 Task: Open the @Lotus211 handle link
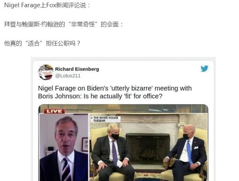pyautogui.click(x=68, y=76)
